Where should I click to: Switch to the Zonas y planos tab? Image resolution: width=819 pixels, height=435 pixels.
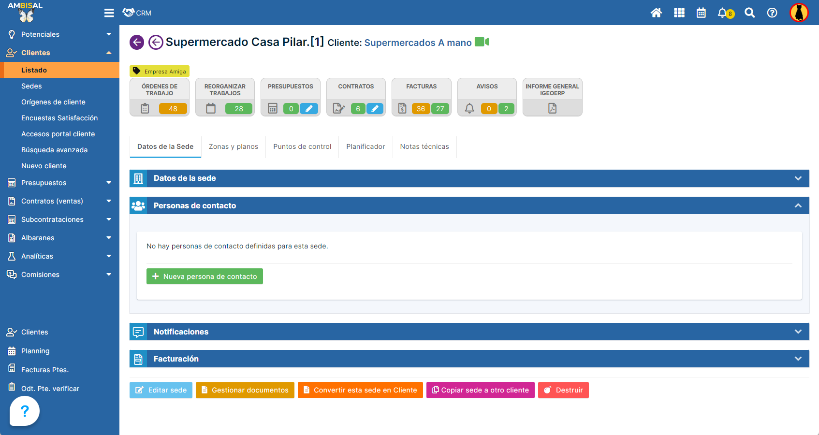[234, 146]
